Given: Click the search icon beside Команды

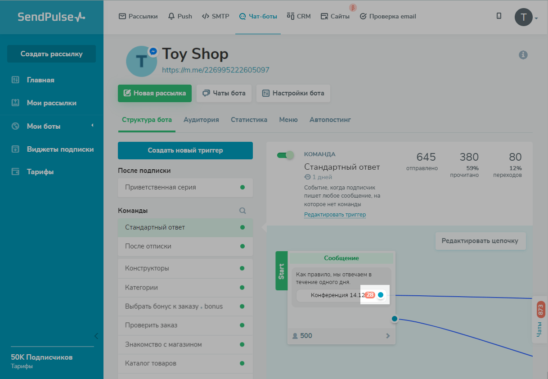Looking at the screenshot, I should 243,210.
